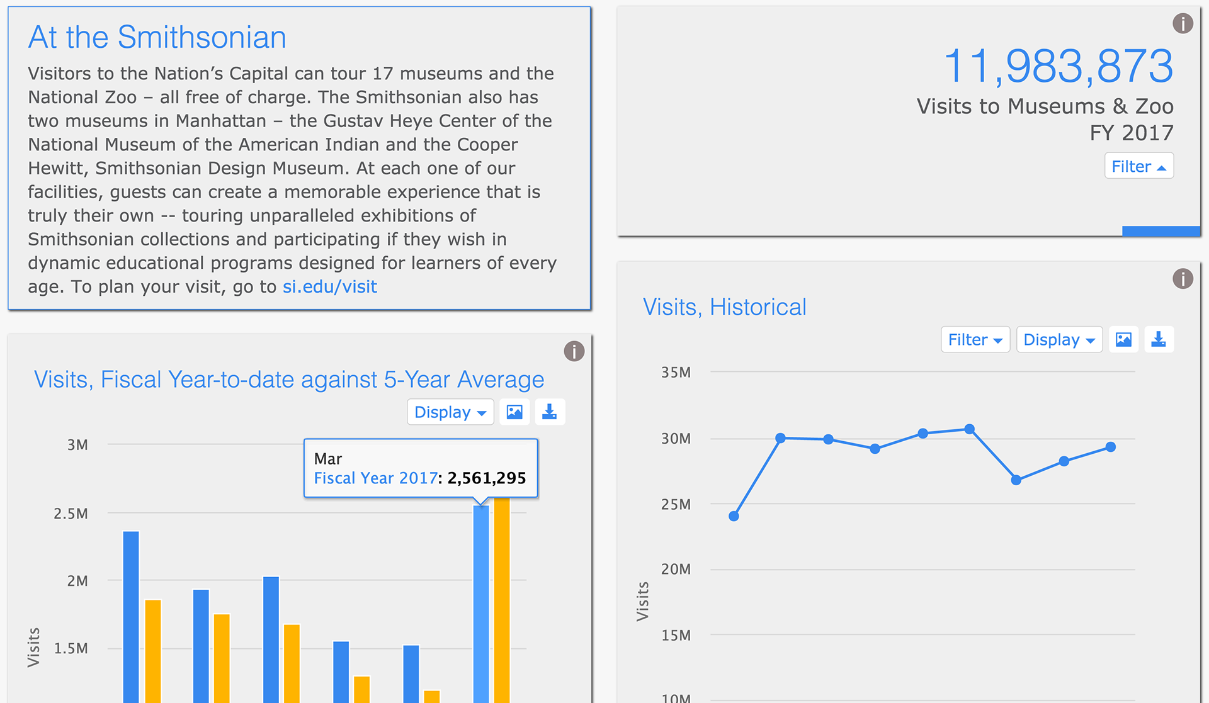Open info icon on visits total card
The image size is (1209, 703).
click(x=1183, y=24)
